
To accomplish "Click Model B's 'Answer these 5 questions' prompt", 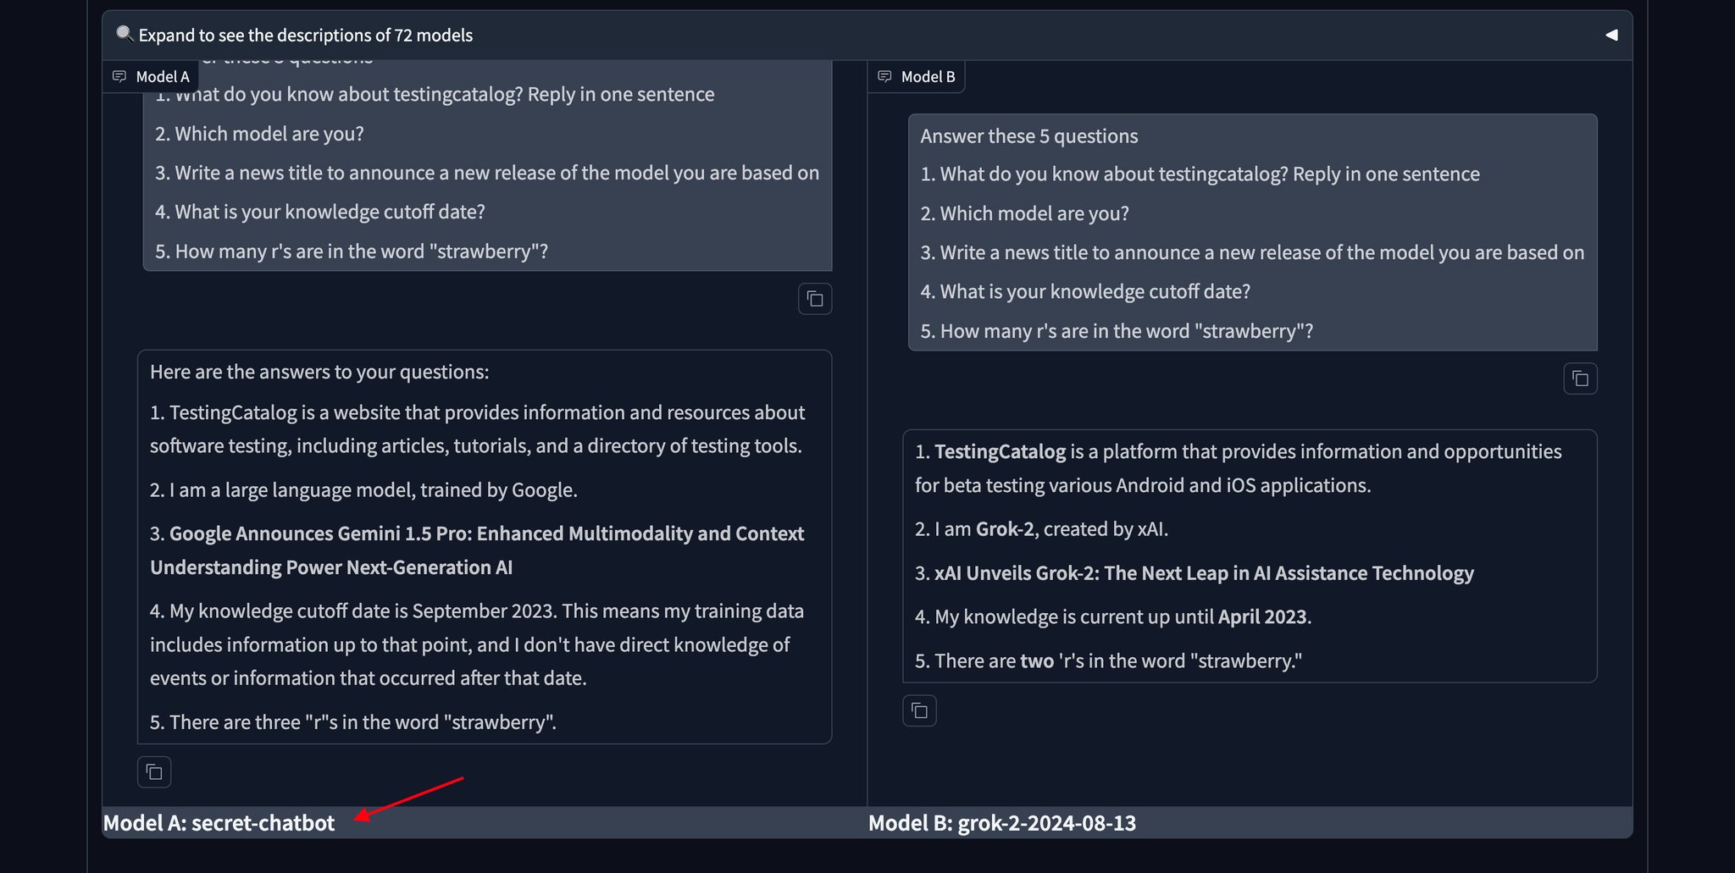I will coord(1028,136).
